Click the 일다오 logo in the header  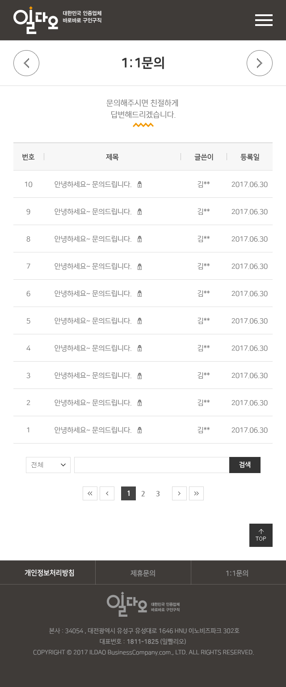[x=36, y=19]
